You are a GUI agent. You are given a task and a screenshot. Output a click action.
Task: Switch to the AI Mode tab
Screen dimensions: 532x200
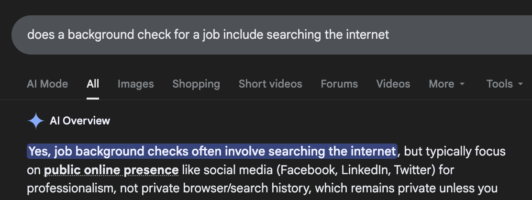(47, 84)
